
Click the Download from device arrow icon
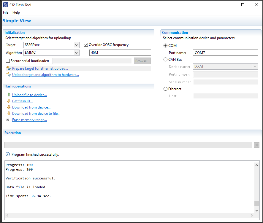8,107
